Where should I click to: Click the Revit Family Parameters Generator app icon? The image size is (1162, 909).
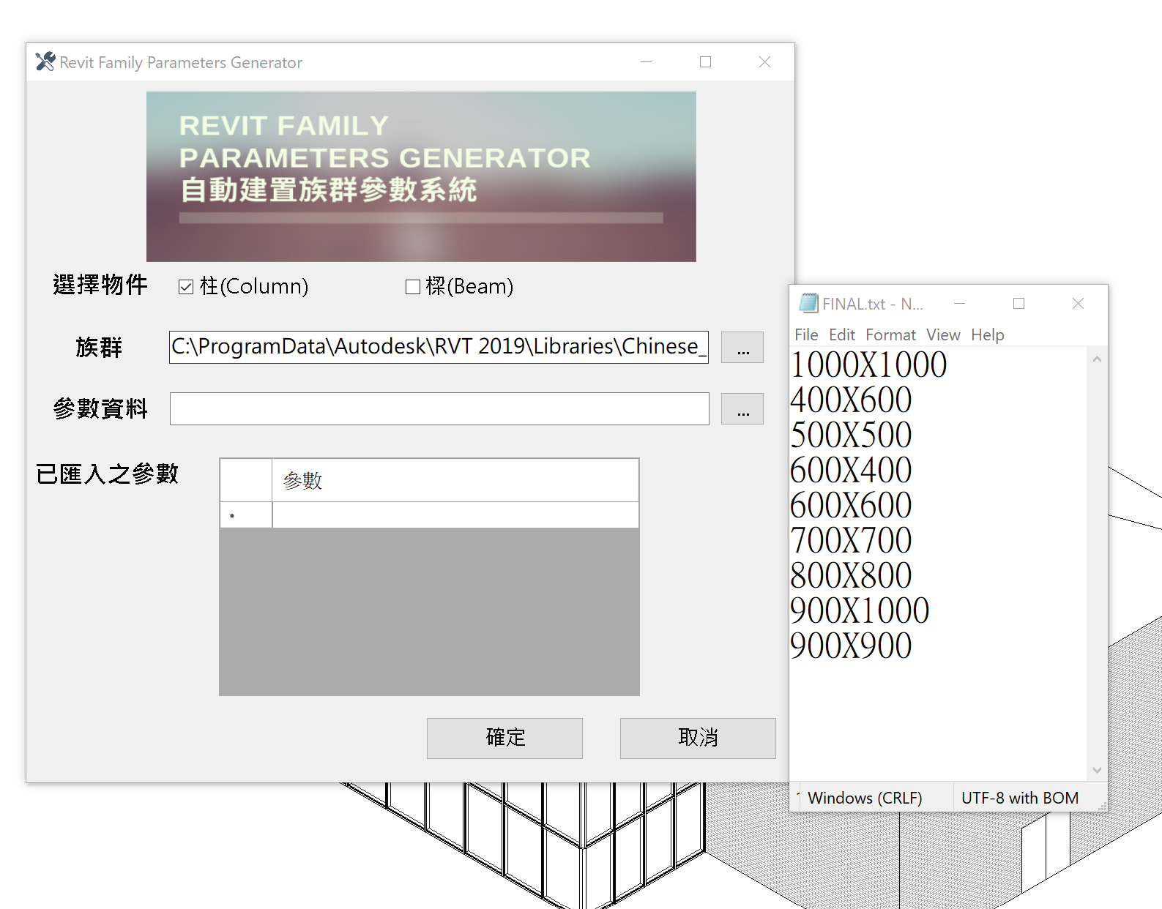tap(45, 61)
